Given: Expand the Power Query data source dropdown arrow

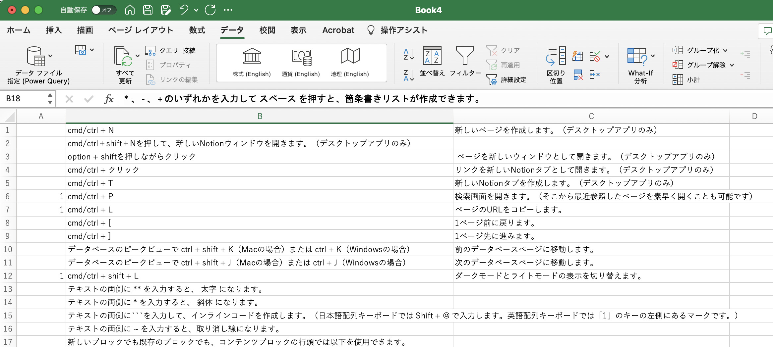Looking at the screenshot, I should [50, 56].
